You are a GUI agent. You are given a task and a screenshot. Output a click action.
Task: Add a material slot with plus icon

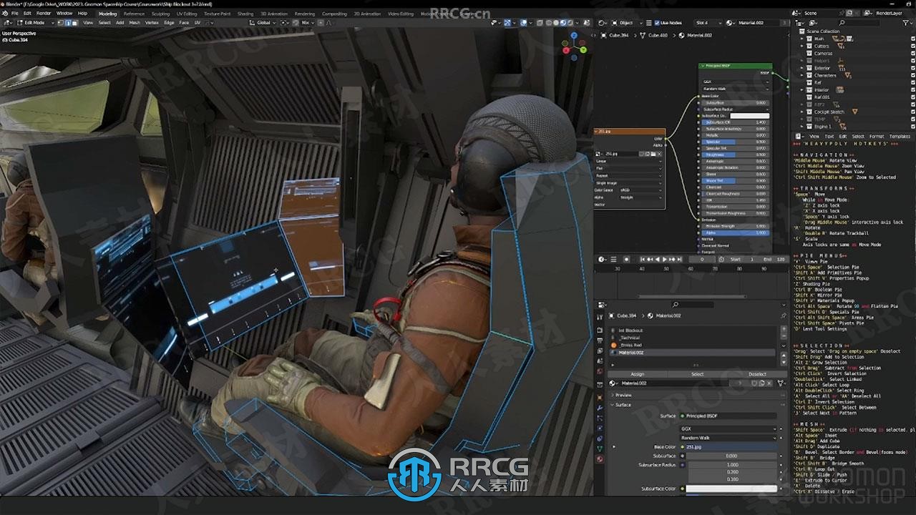(784, 329)
